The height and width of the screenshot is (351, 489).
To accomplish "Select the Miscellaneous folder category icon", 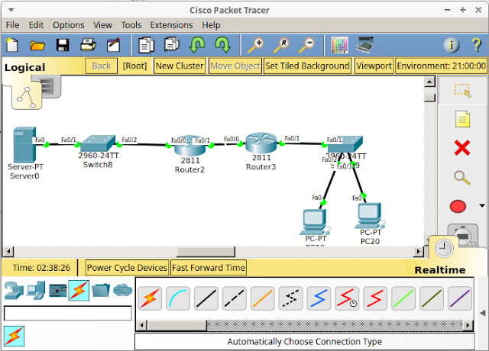I will point(101,290).
